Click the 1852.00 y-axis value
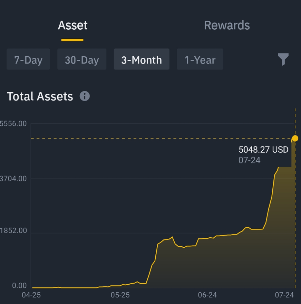This screenshot has width=301, height=304. [x=14, y=231]
